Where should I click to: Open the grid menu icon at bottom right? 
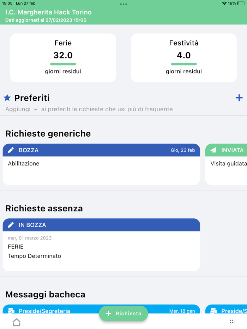[x=232, y=321]
